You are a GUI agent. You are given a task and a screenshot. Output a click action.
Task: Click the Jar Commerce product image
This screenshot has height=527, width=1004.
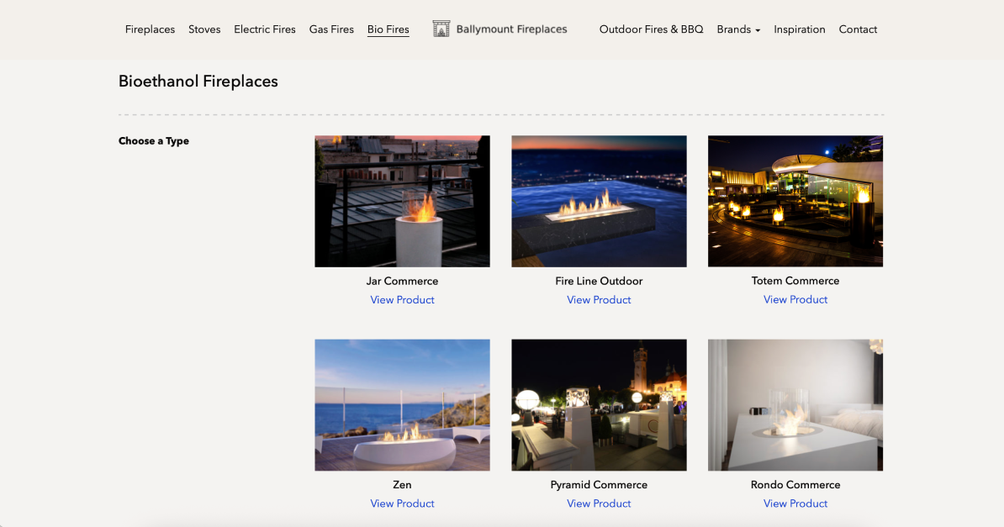pyautogui.click(x=402, y=202)
